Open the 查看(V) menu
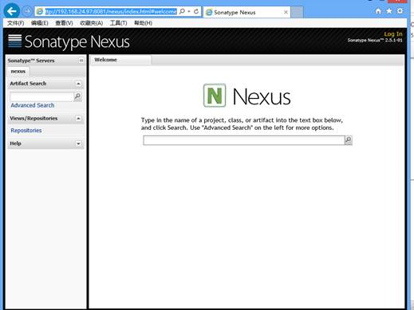Image resolution: width=414 pixels, height=310 pixels. (64, 23)
